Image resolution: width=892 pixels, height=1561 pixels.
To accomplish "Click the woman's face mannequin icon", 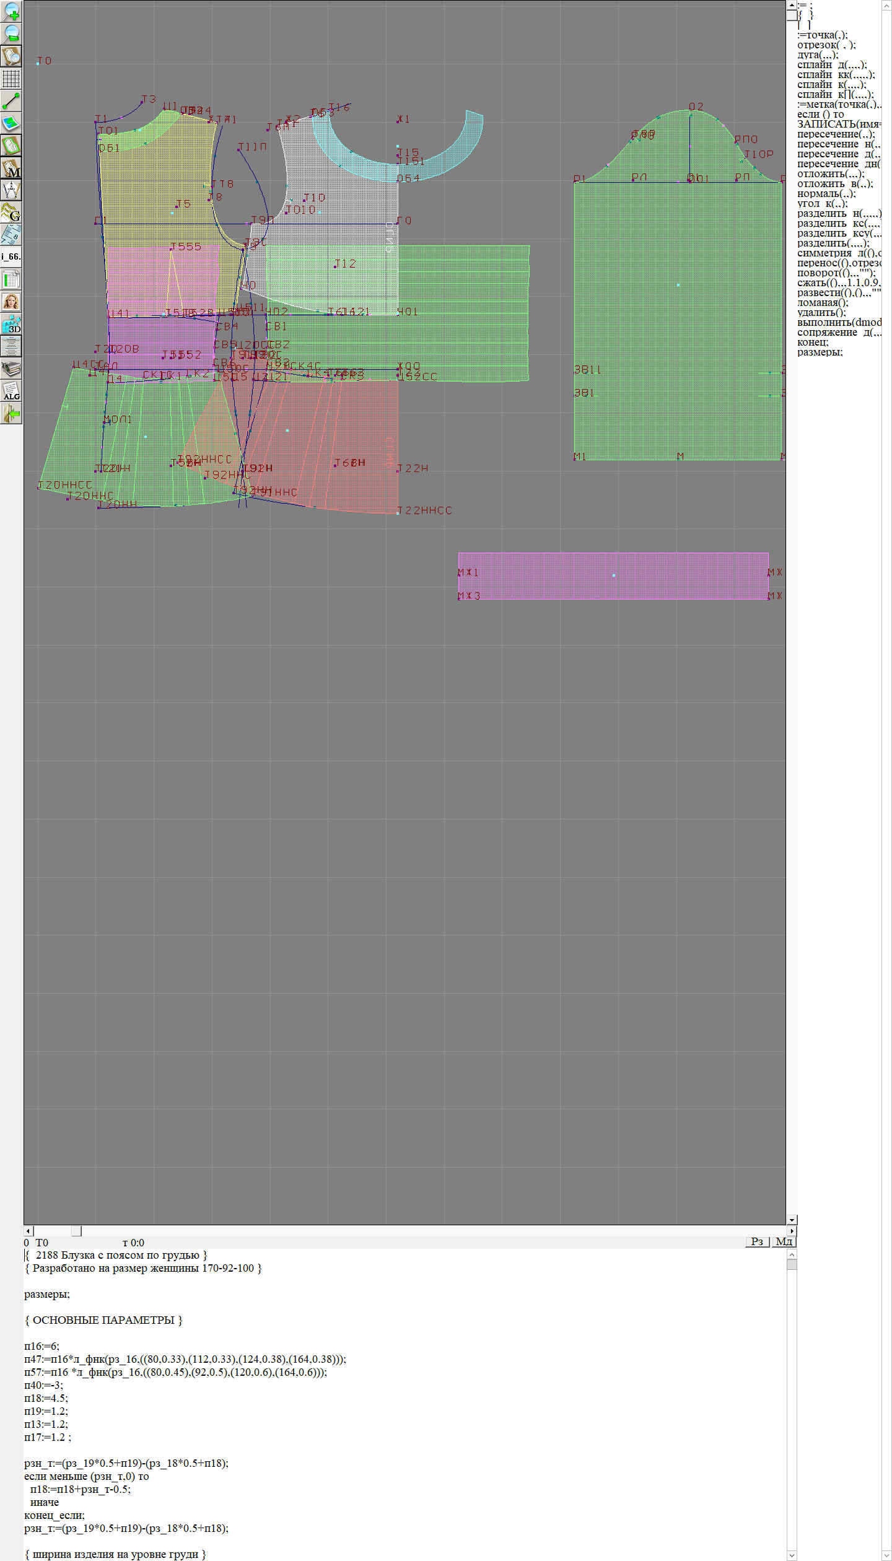I will (11, 302).
